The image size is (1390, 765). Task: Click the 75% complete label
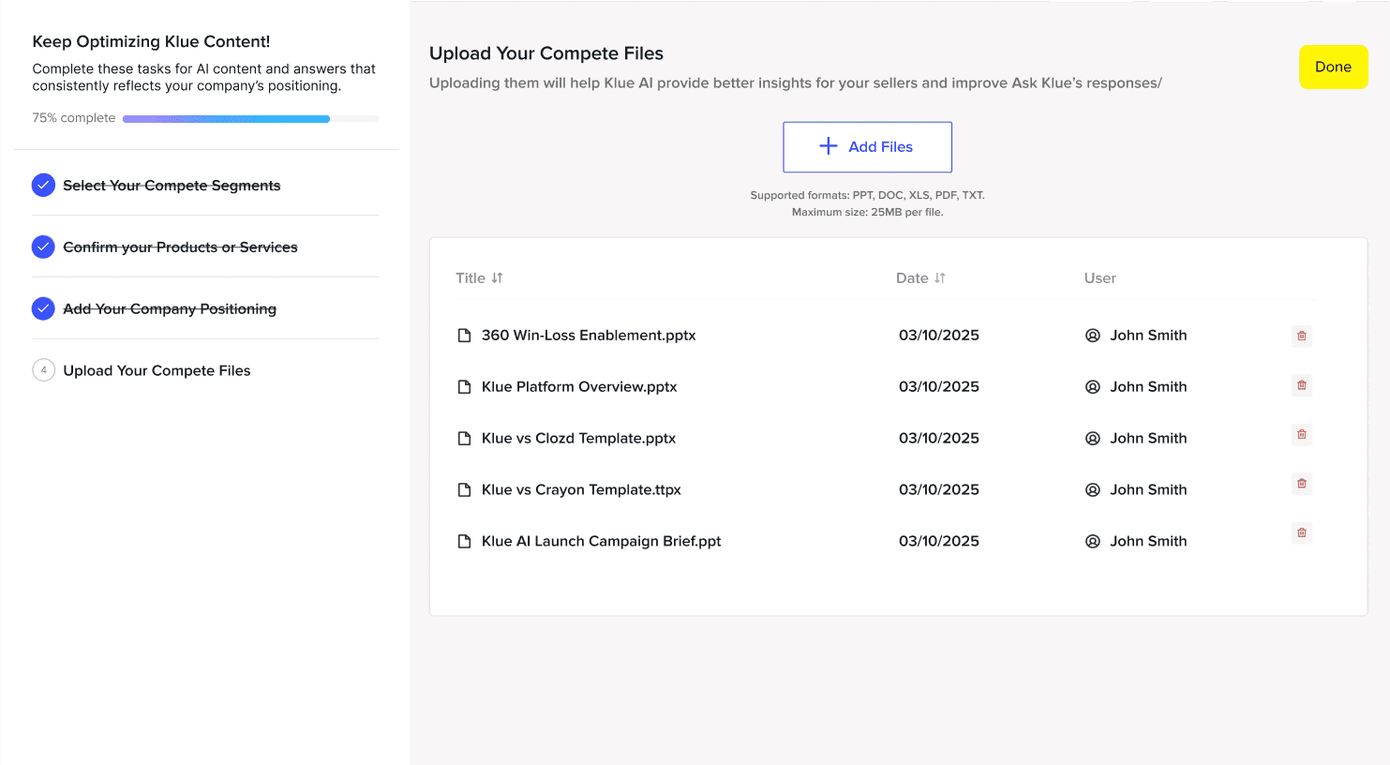point(74,118)
